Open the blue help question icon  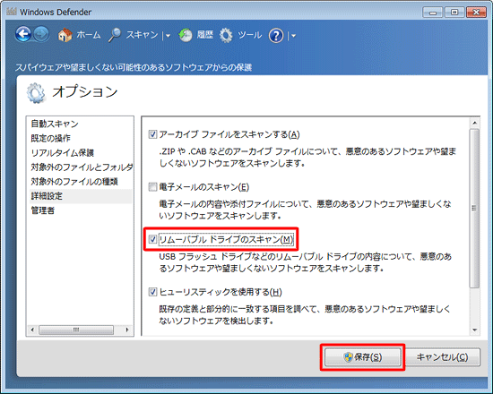pos(276,36)
